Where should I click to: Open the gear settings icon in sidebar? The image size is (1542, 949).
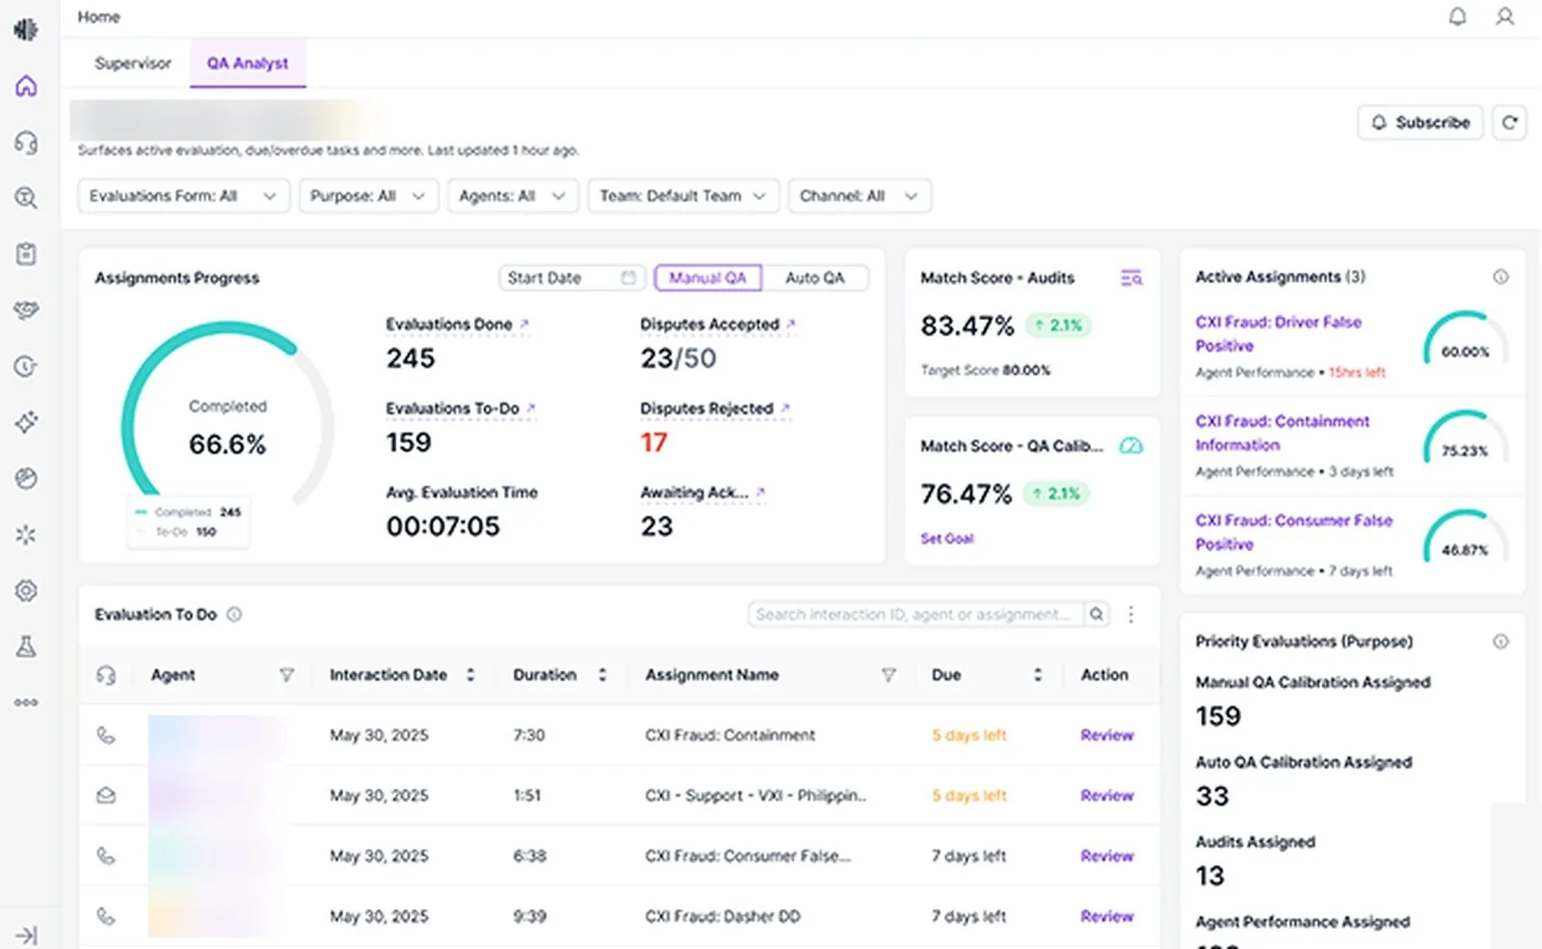(27, 591)
